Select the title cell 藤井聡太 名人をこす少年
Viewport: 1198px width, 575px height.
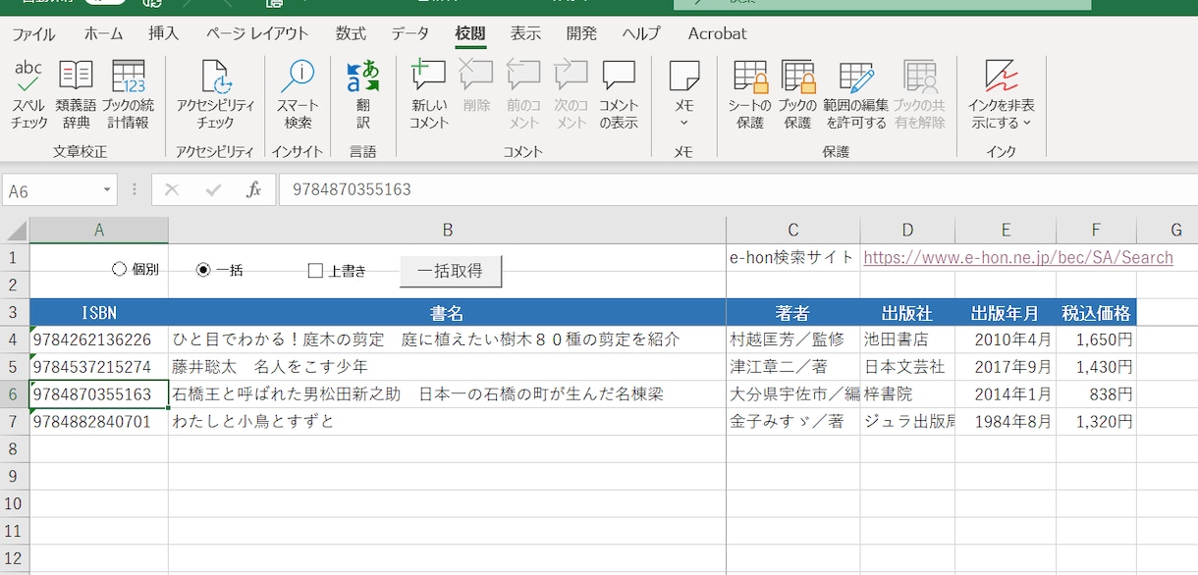point(447,367)
